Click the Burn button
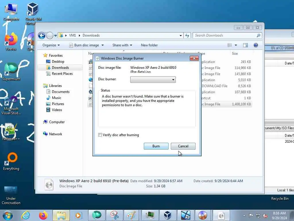 click(156, 146)
